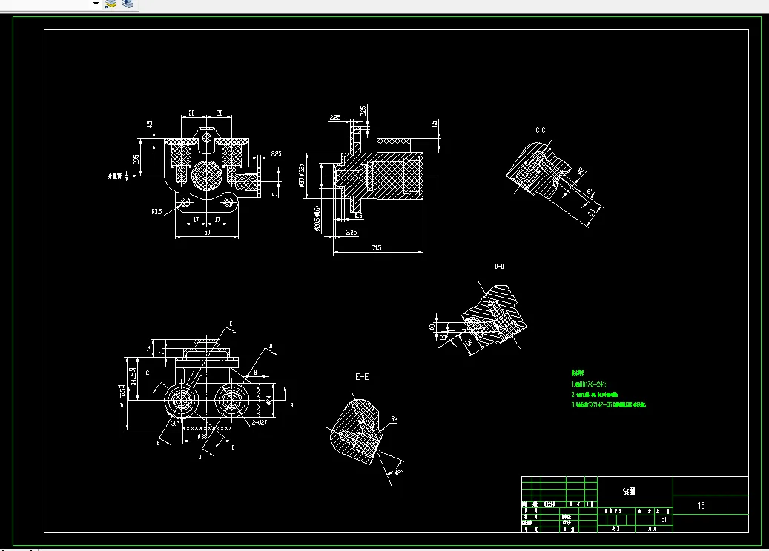
Task: Open the layer dropdown arrow in the toolbar
Action: pyautogui.click(x=96, y=4)
